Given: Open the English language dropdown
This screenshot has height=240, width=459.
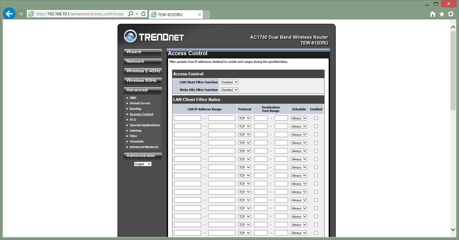Looking at the screenshot, I should pyautogui.click(x=143, y=164).
